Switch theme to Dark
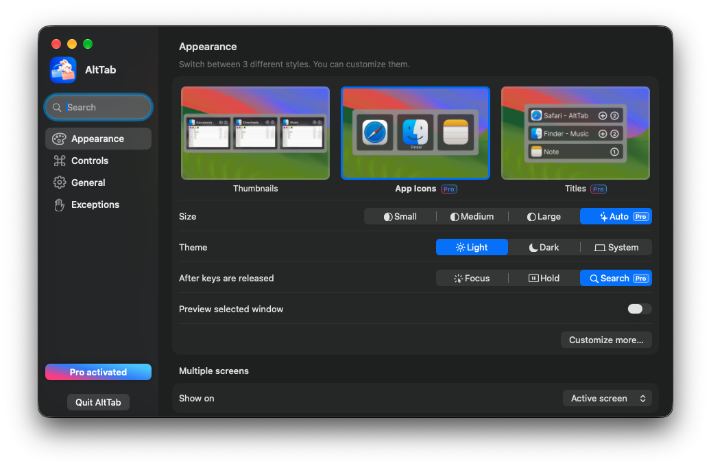Viewport: 711px width, 468px height. 544,248
